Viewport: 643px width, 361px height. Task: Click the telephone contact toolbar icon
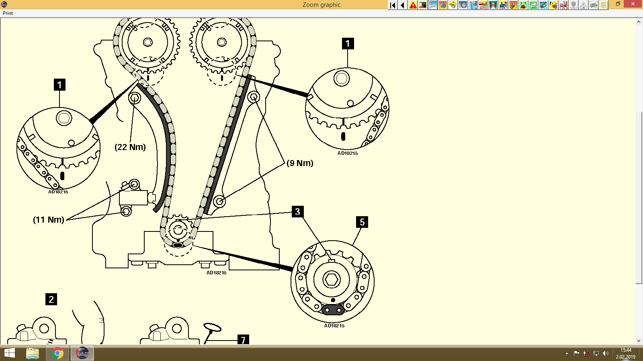click(x=523, y=5)
